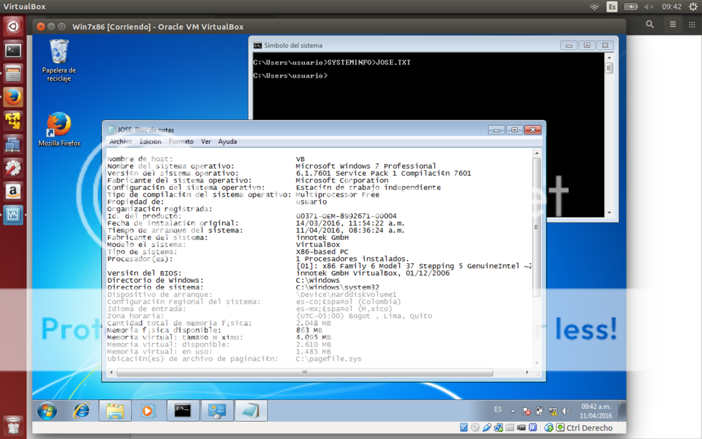This screenshot has height=439, width=702.
Task: Launch Internet Explorer from the Windows taskbar
Action: 81,411
